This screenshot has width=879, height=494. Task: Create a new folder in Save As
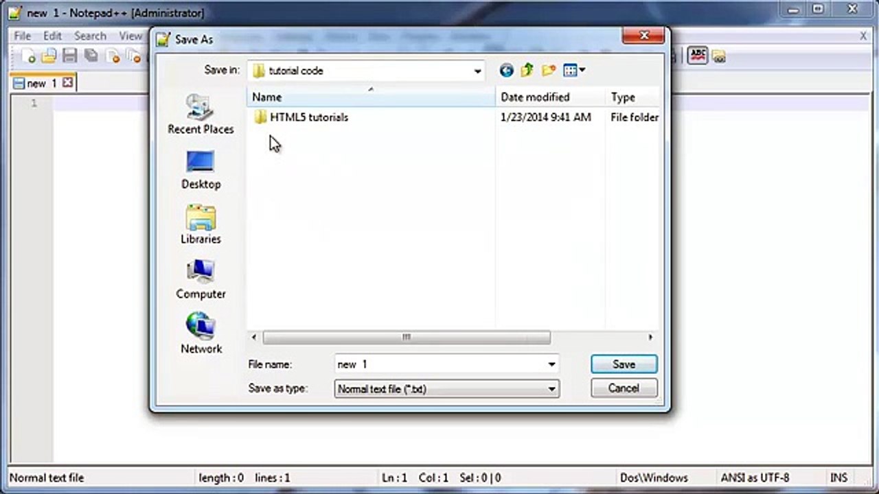pyautogui.click(x=548, y=70)
